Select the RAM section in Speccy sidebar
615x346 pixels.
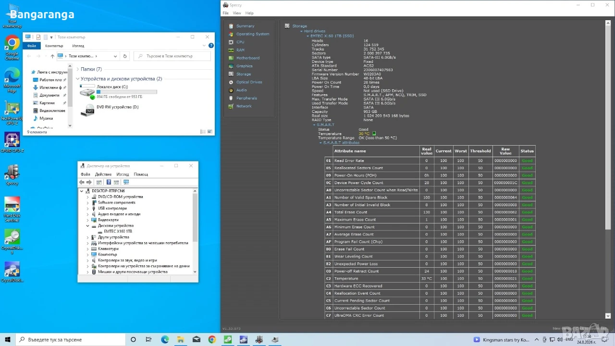pos(240,50)
